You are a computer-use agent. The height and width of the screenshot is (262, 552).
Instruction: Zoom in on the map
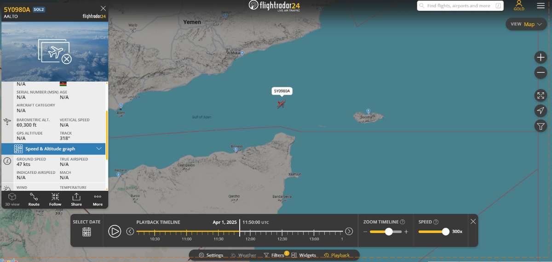(x=540, y=57)
